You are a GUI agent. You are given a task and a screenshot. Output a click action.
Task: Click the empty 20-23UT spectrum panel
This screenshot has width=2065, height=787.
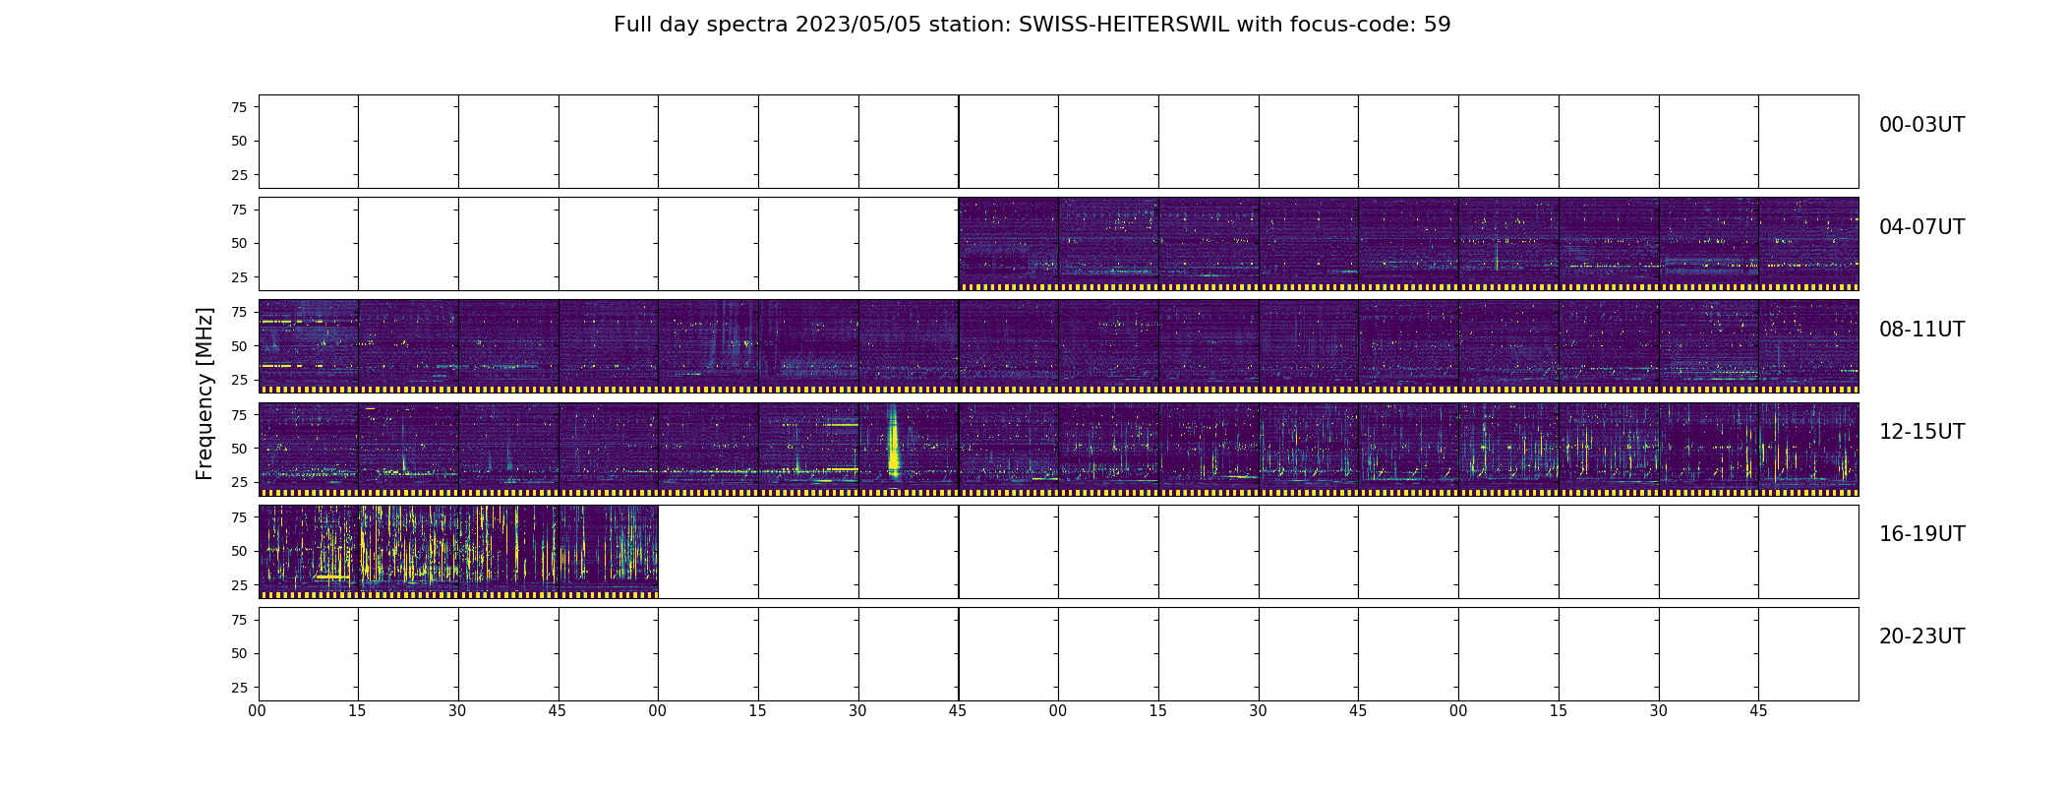click(x=1058, y=653)
